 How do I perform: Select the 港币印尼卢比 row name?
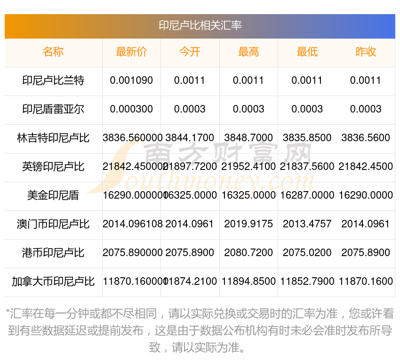coord(53,253)
